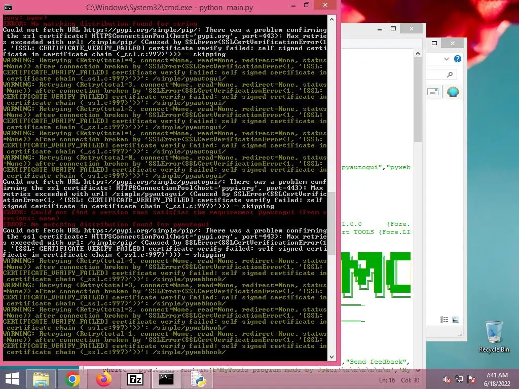
Task: Click the envelope card icon in Explorer
Action: coord(433,92)
